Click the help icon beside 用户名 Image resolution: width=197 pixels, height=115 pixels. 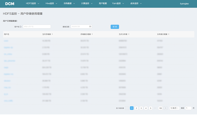[x=20, y=27]
